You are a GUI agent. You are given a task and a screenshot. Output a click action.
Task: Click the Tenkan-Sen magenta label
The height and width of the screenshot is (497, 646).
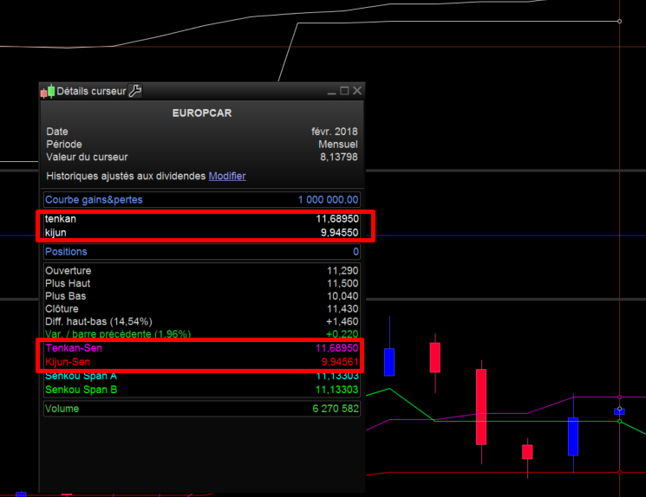[74, 348]
